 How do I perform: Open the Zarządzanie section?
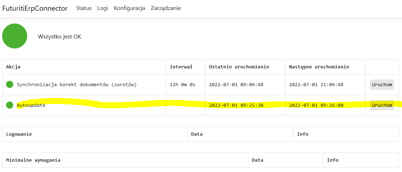point(166,8)
